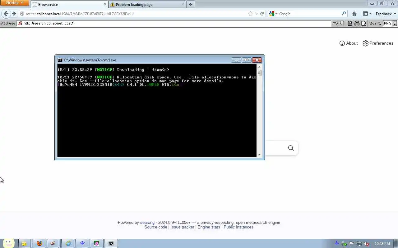
Task: Open the searxng About link
Action: [x=349, y=43]
